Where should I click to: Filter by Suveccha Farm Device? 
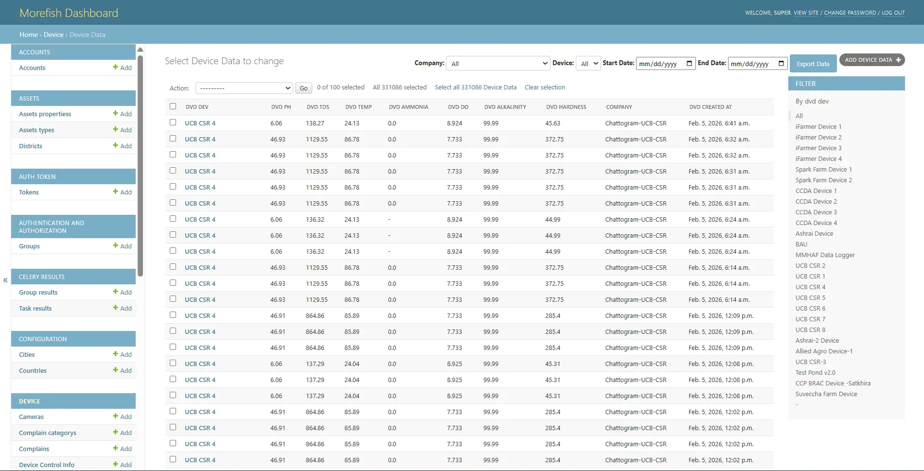click(826, 394)
